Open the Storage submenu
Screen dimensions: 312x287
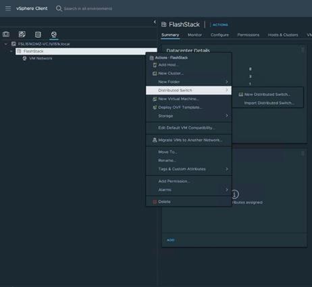pos(188,116)
